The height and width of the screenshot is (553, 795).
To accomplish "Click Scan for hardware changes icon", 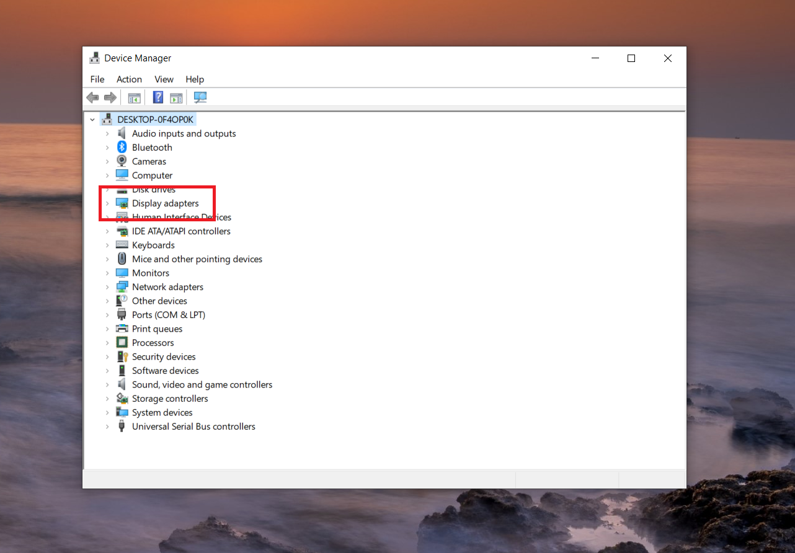I will [200, 97].
